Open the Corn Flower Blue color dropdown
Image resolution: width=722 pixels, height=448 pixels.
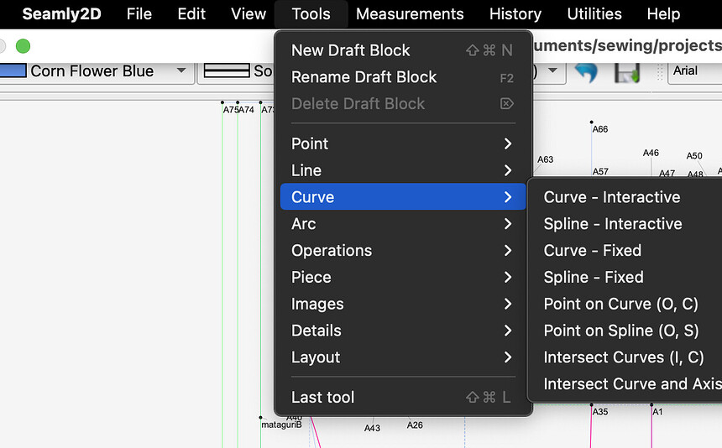(x=181, y=70)
